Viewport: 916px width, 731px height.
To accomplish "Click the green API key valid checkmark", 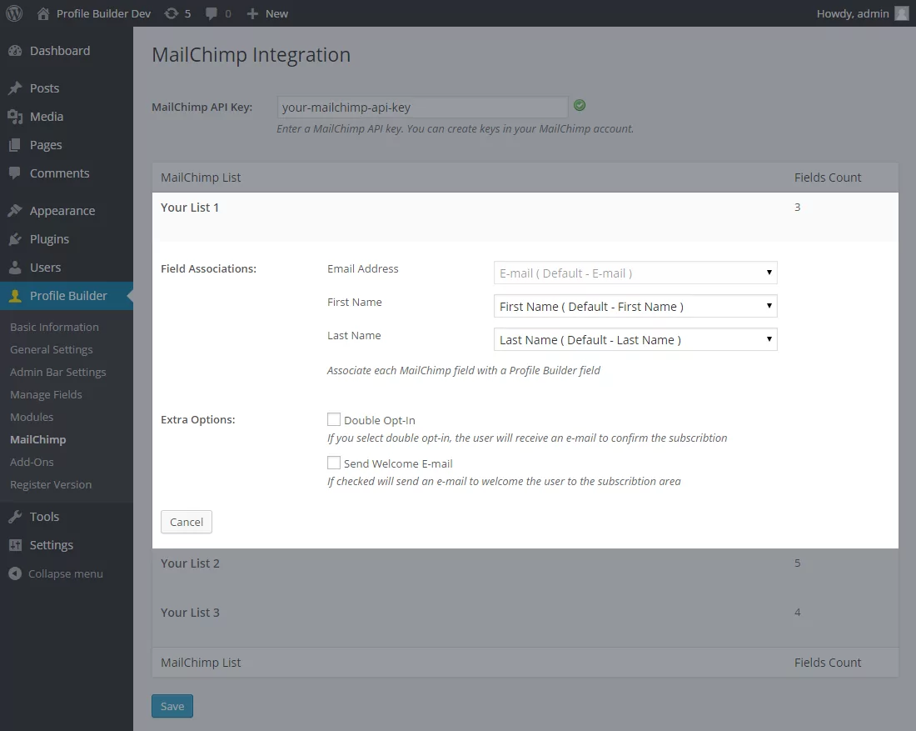I will click(580, 105).
